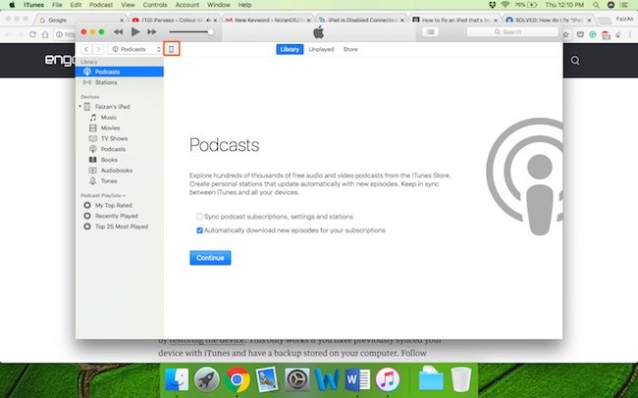Open Top 25 Most Played playlist
The width and height of the screenshot is (638, 398).
click(122, 226)
